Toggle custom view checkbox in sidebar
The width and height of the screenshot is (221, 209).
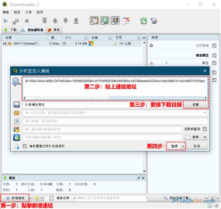click(214, 46)
